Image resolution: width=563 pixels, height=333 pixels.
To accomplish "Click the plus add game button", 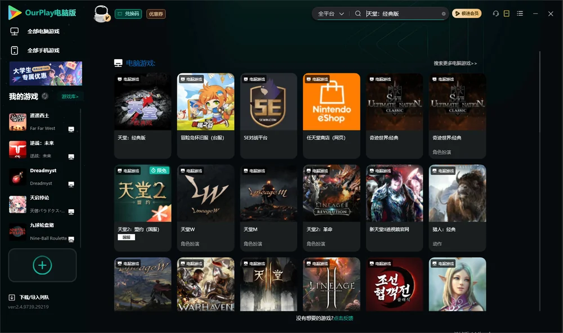I will click(42, 265).
